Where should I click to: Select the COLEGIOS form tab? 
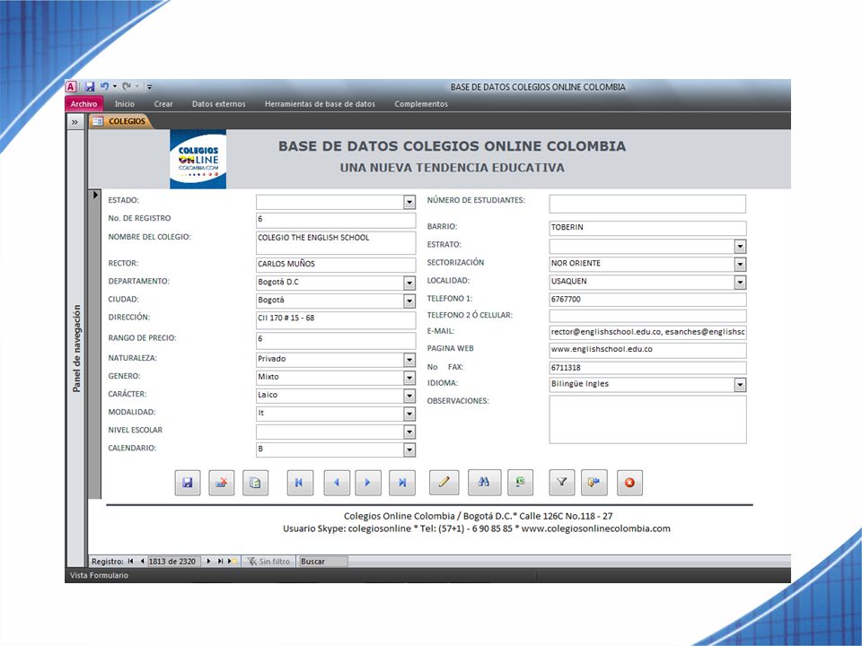click(x=120, y=121)
